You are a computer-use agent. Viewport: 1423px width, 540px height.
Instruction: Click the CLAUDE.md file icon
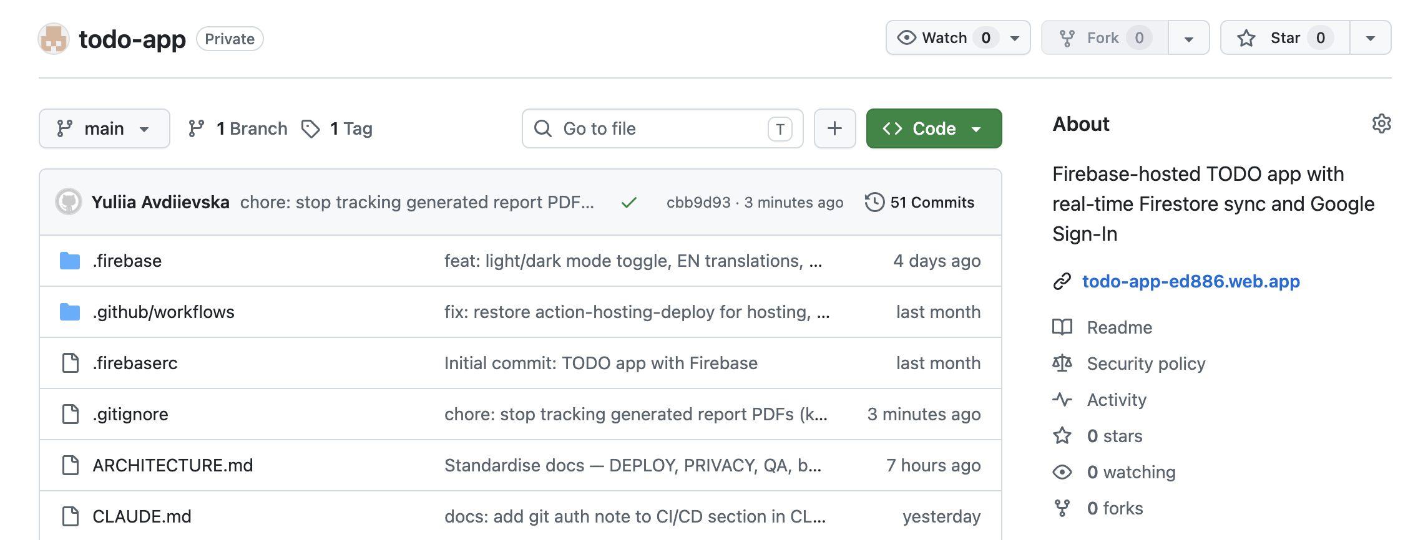pos(71,516)
